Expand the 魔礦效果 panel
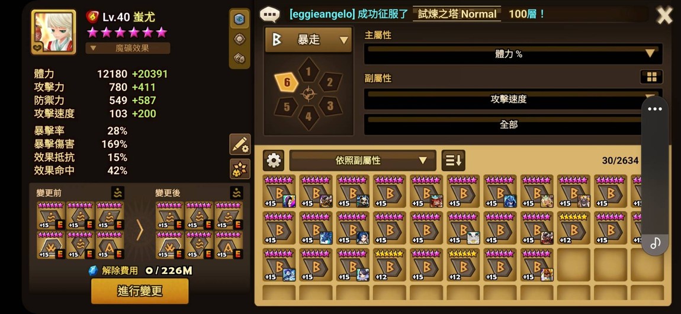 [x=128, y=48]
